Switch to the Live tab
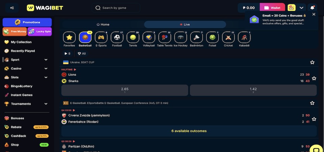Viewport: 324px width, 152px height. 185,25
